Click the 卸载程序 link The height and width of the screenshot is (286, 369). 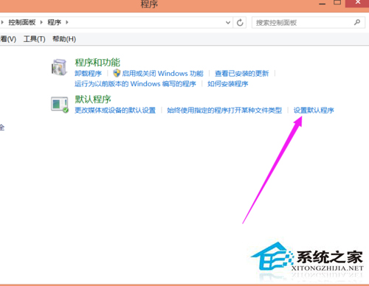coord(88,74)
